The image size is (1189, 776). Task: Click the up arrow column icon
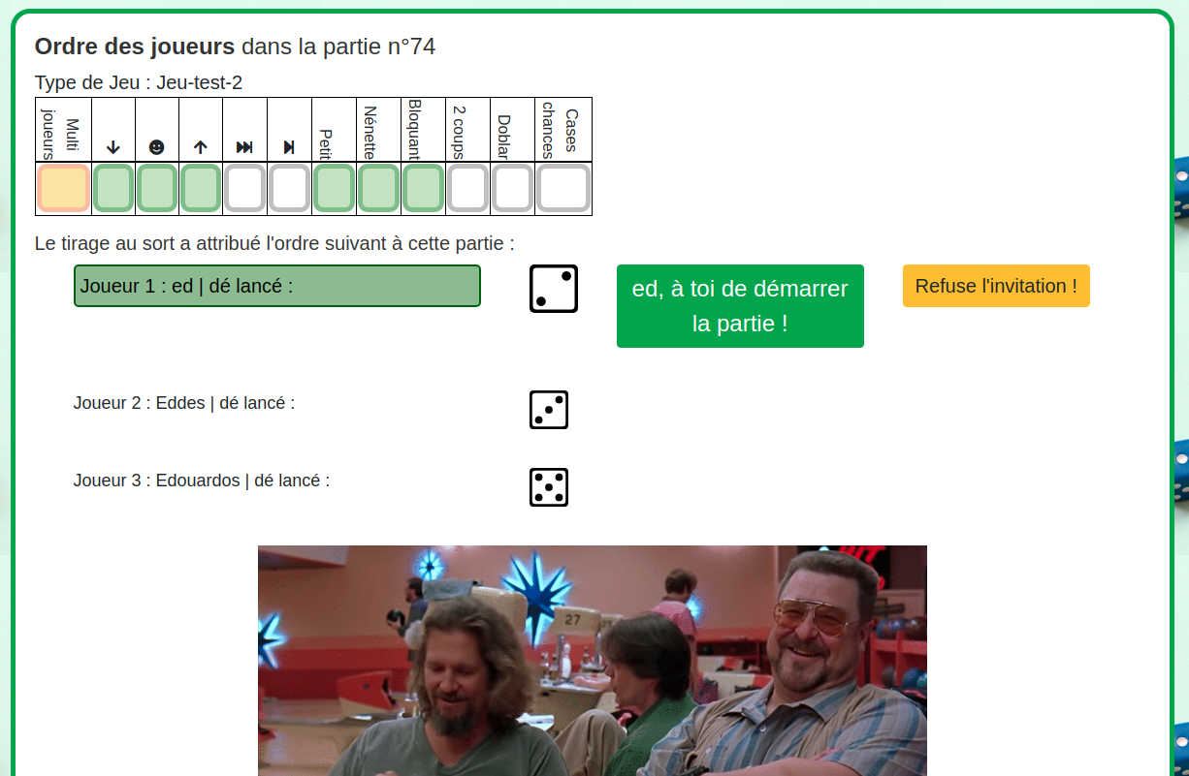click(x=201, y=147)
